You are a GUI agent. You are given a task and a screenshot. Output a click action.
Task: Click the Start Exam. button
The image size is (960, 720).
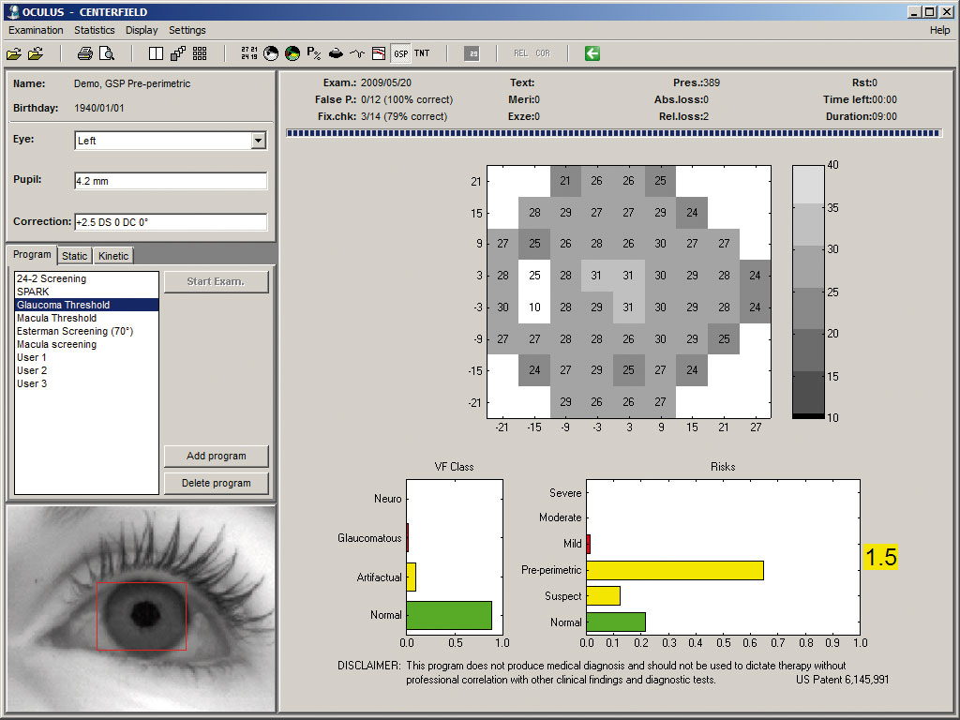[217, 281]
